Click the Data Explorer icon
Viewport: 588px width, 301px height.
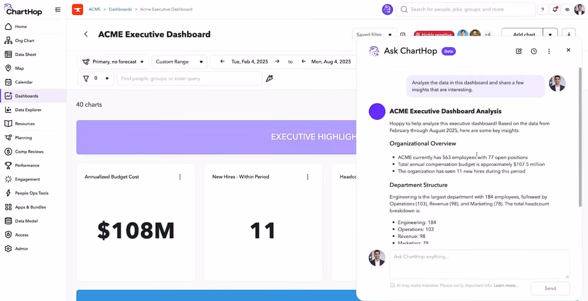pos(8,110)
